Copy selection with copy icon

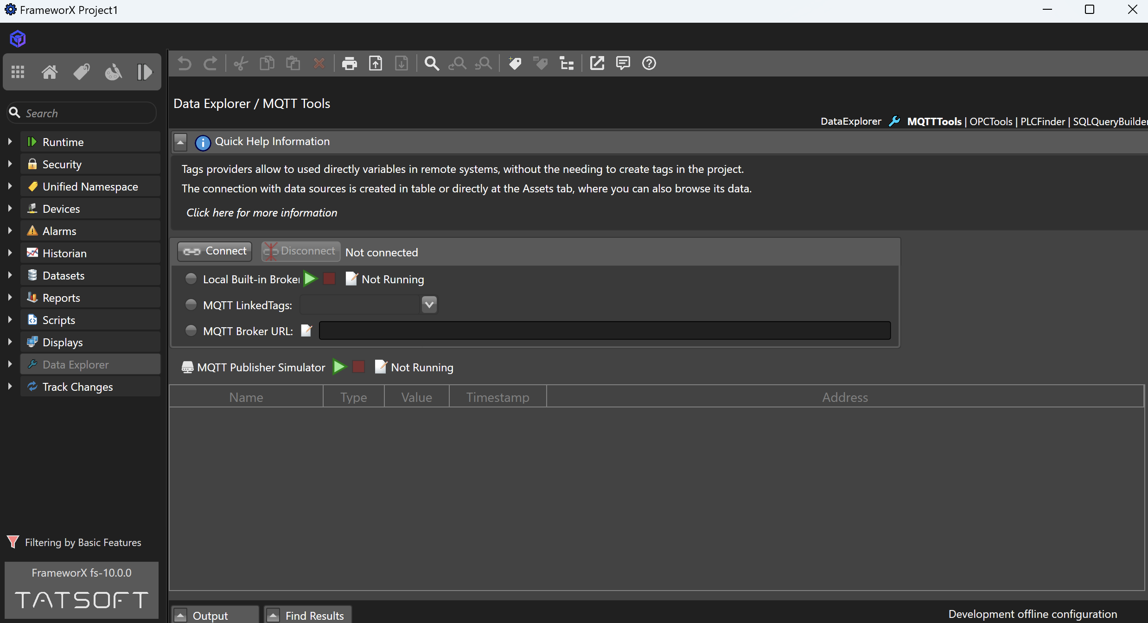[267, 63]
